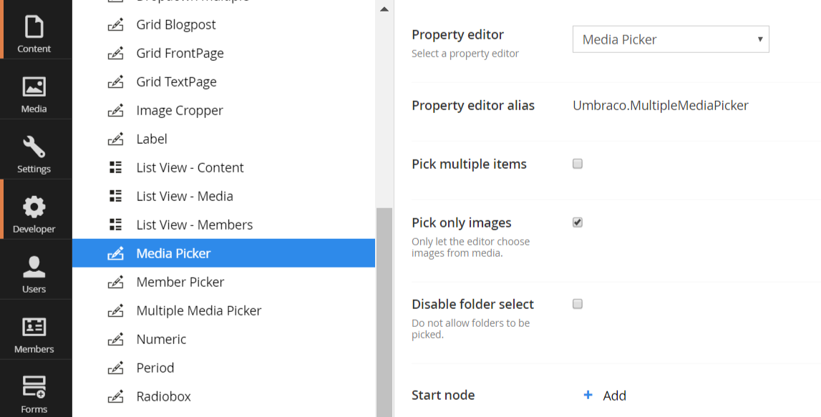
Task: Click the Pick only images label
Action: (461, 222)
